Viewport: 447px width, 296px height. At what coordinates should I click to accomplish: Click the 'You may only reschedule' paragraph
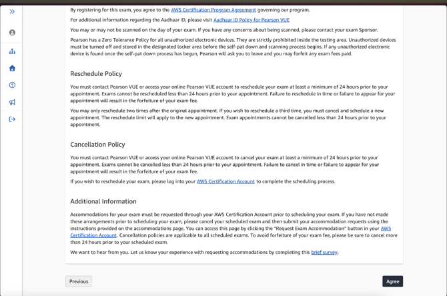[228, 117]
